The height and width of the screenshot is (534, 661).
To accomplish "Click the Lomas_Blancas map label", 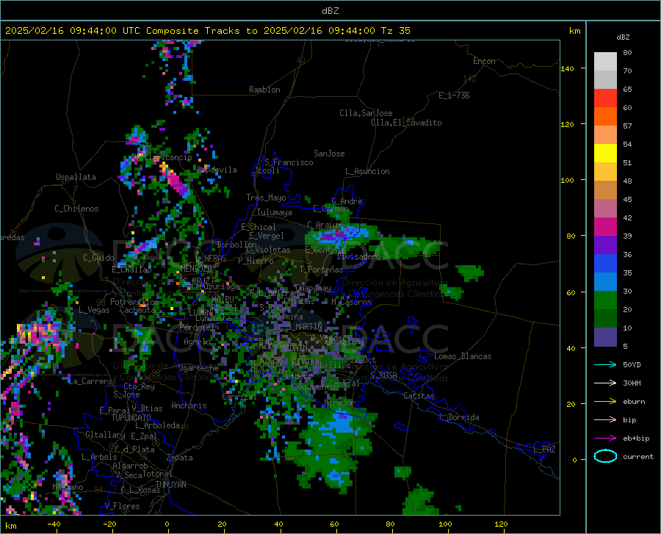I will point(463,356).
